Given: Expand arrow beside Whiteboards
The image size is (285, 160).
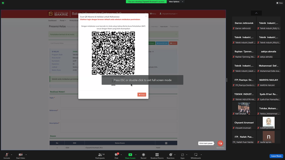Looking at the screenshot, I should (201, 155).
